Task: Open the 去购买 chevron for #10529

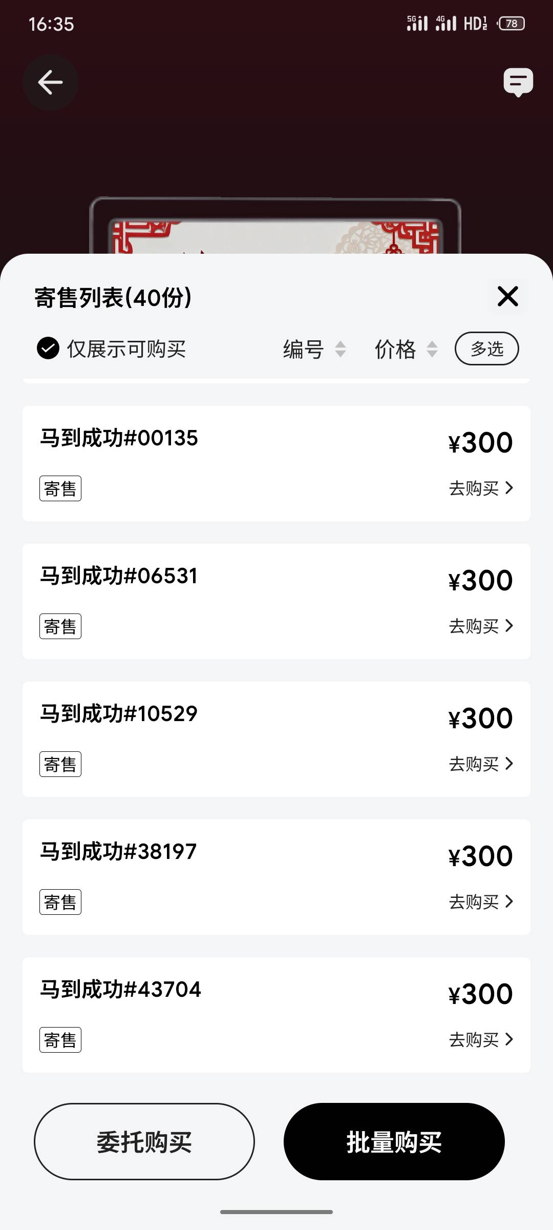Action: click(508, 764)
